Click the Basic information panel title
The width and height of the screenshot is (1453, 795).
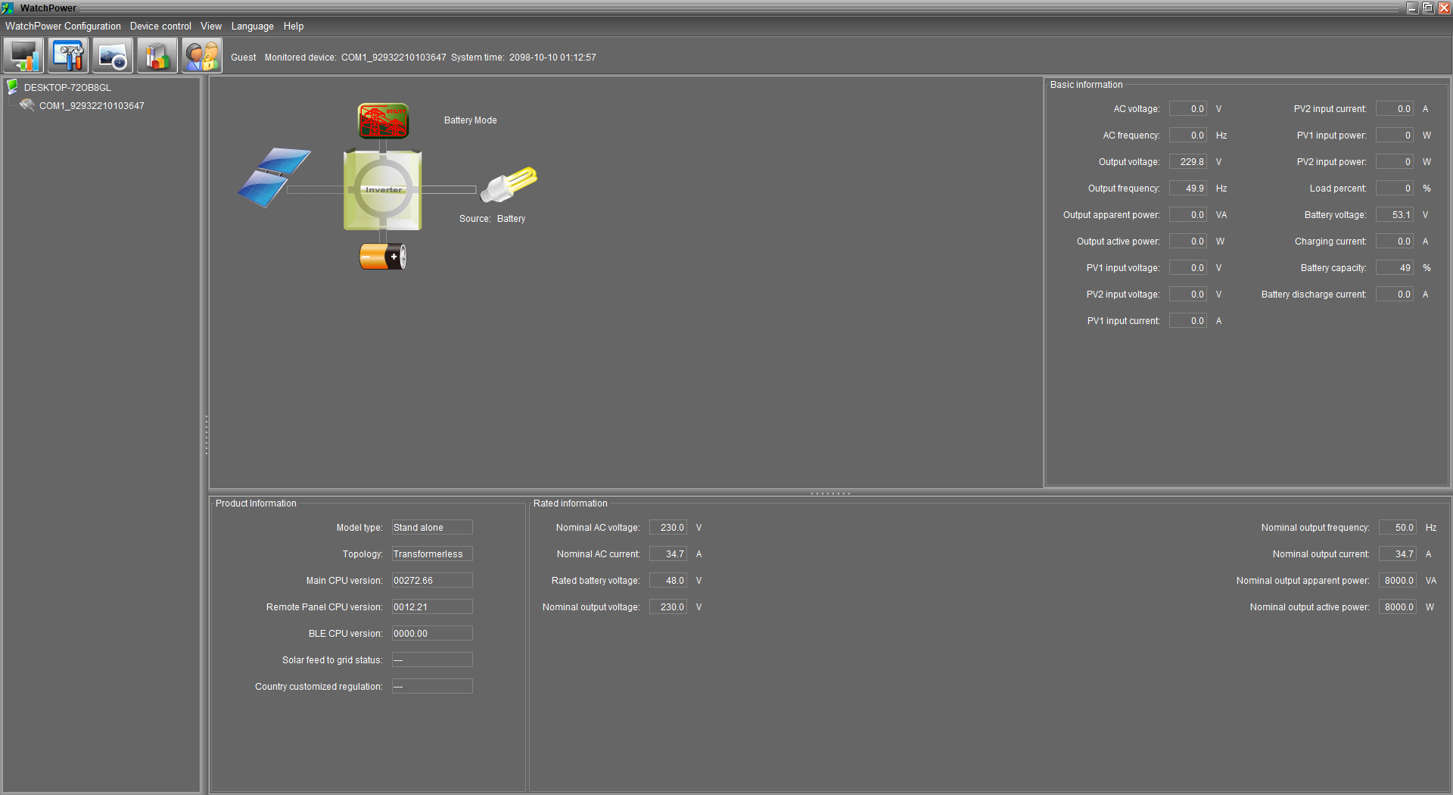(x=1086, y=85)
